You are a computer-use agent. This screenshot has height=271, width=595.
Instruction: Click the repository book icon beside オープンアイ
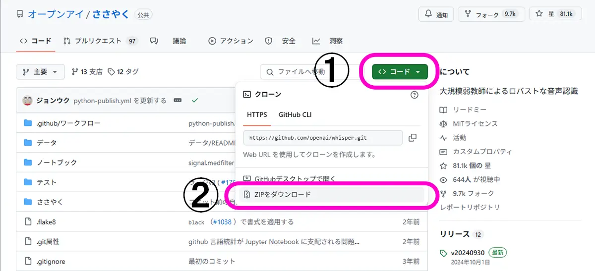click(20, 14)
